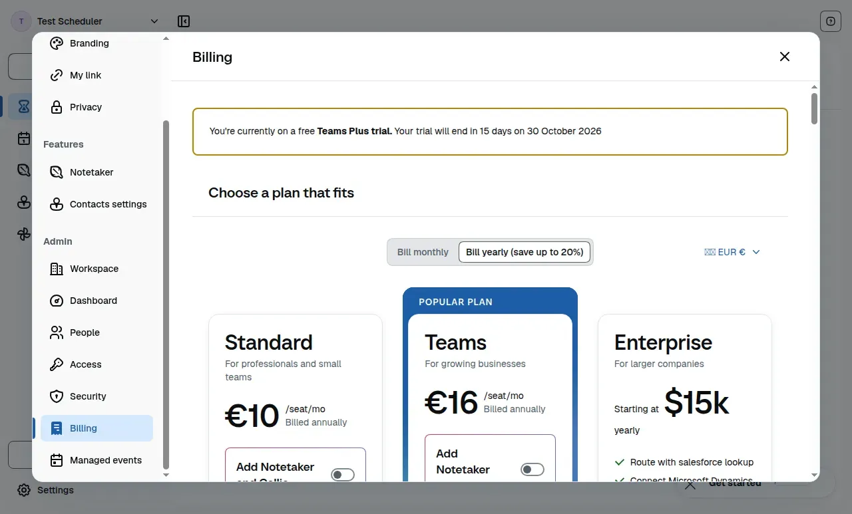Click the Branding palette icon

pyautogui.click(x=57, y=43)
